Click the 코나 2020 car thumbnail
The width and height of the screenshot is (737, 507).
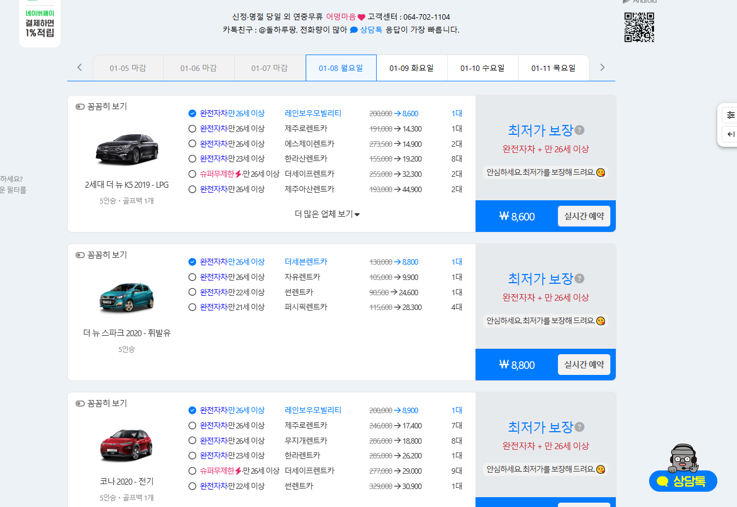127,445
